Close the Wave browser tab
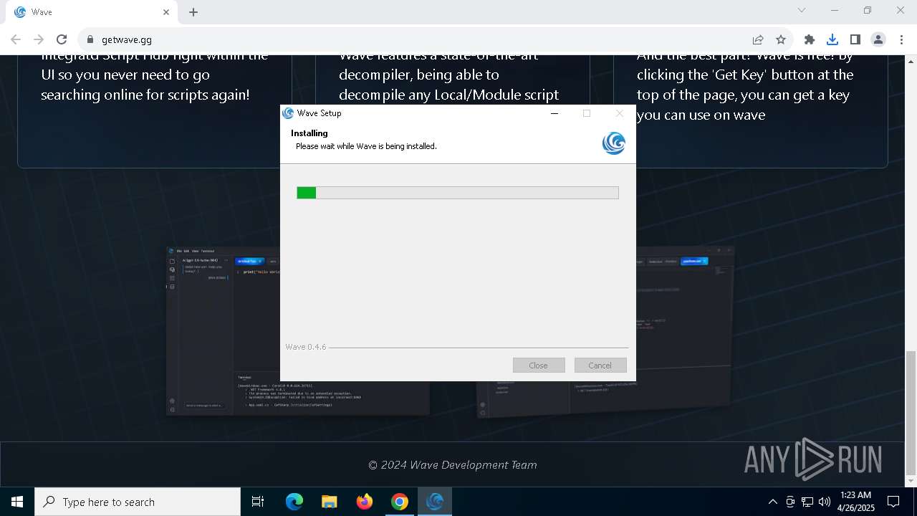 tap(166, 12)
